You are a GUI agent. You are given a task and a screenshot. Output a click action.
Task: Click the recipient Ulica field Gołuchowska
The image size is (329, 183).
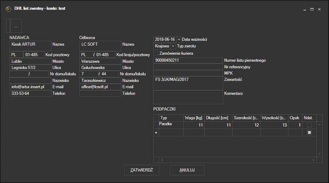point(100,68)
